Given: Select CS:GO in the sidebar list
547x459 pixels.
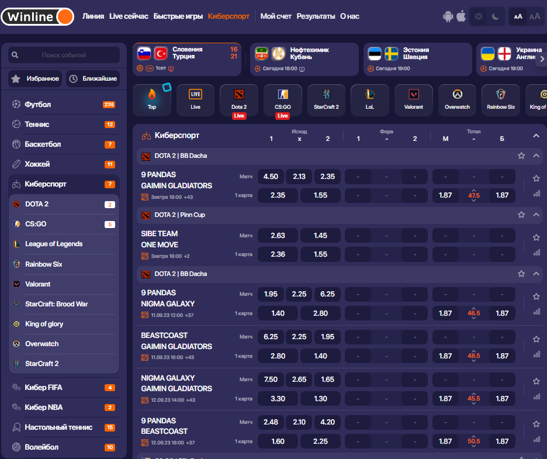Looking at the screenshot, I should [x=64, y=224].
